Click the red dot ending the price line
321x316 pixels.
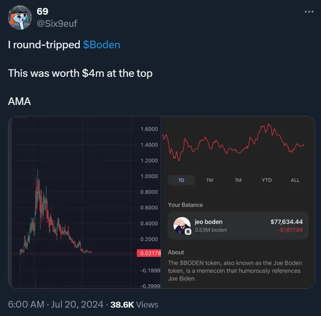coord(303,145)
